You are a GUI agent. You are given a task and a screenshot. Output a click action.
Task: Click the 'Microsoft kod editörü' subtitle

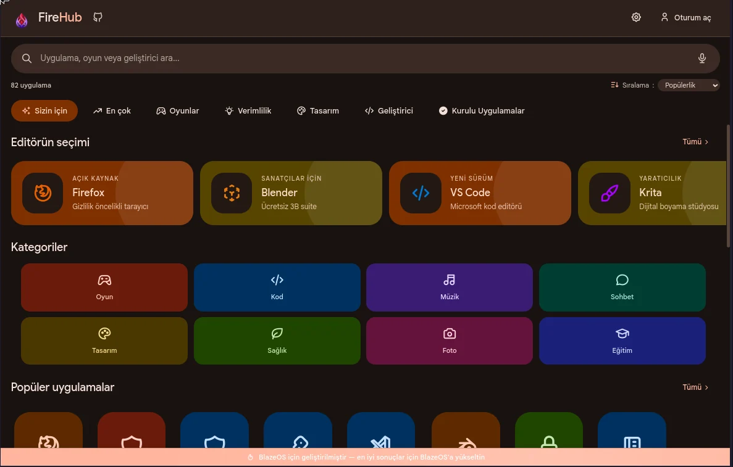tap(486, 207)
